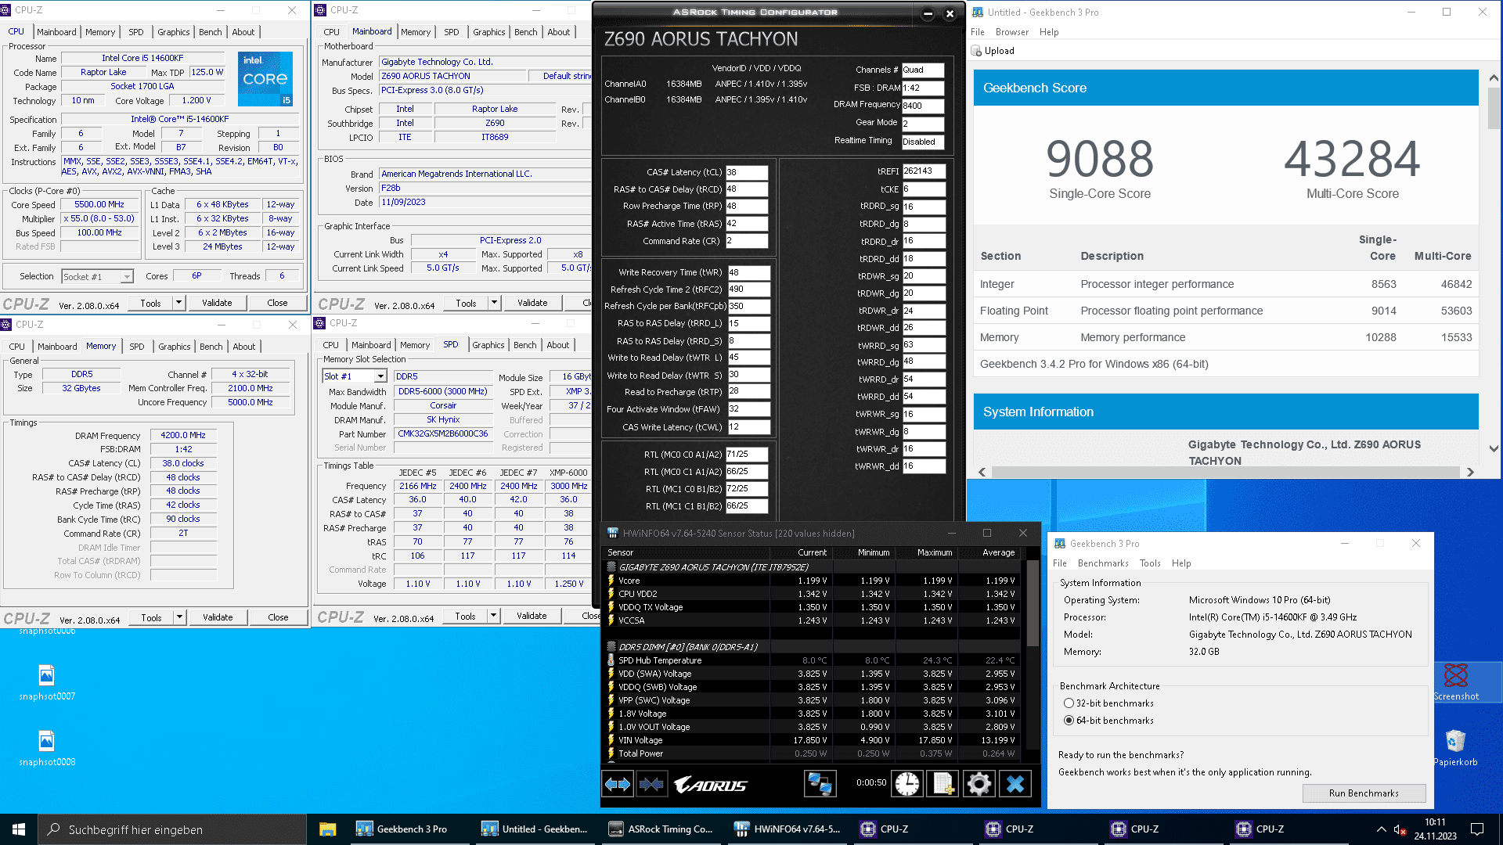The height and width of the screenshot is (845, 1503).
Task: Click Windows taskbar search box
Action: click(172, 829)
